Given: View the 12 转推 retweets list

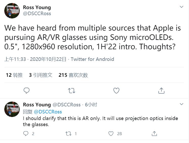Looking at the screenshot, I should [x=14, y=75].
